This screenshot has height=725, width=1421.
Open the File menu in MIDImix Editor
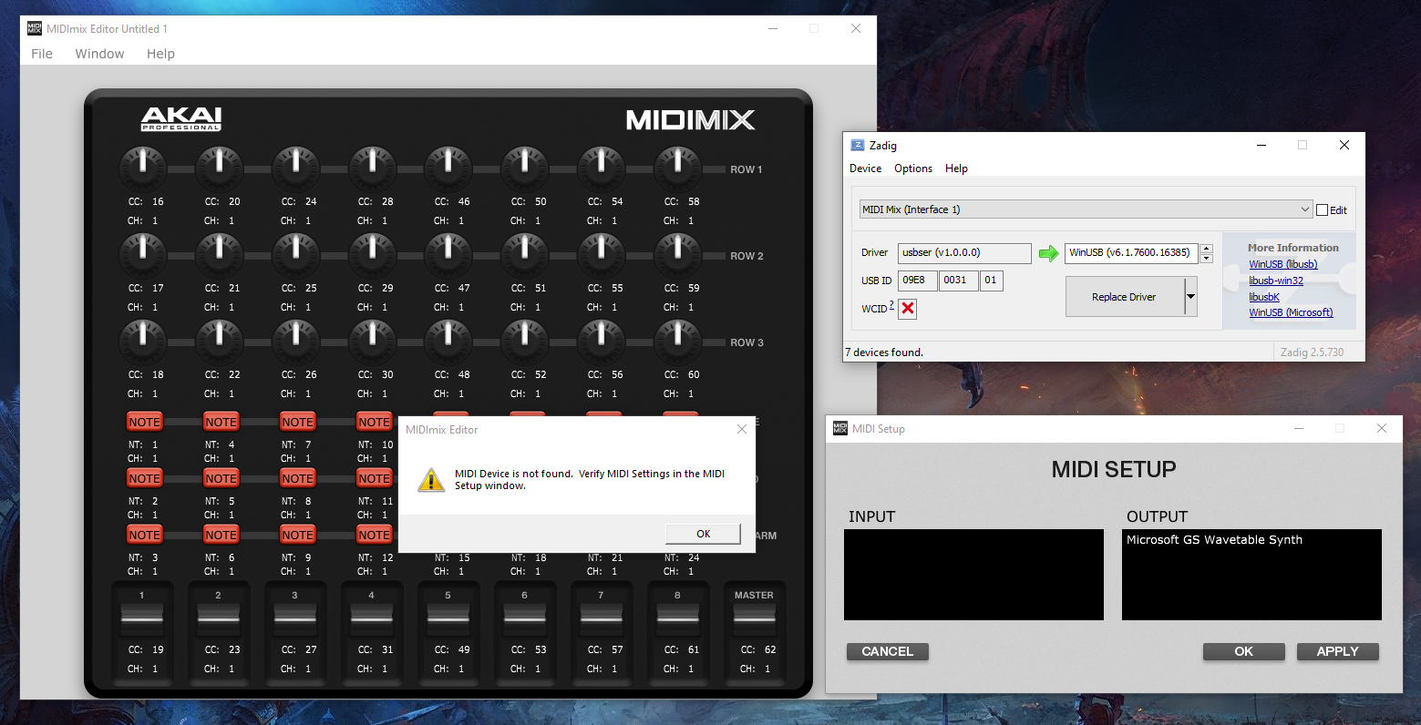point(42,54)
